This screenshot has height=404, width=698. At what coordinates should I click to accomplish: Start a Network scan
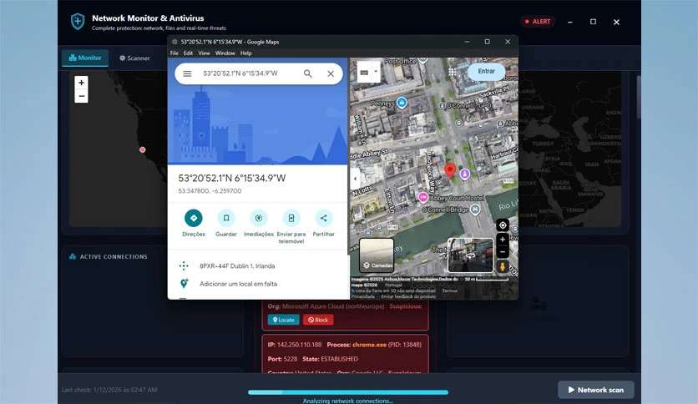coord(595,390)
